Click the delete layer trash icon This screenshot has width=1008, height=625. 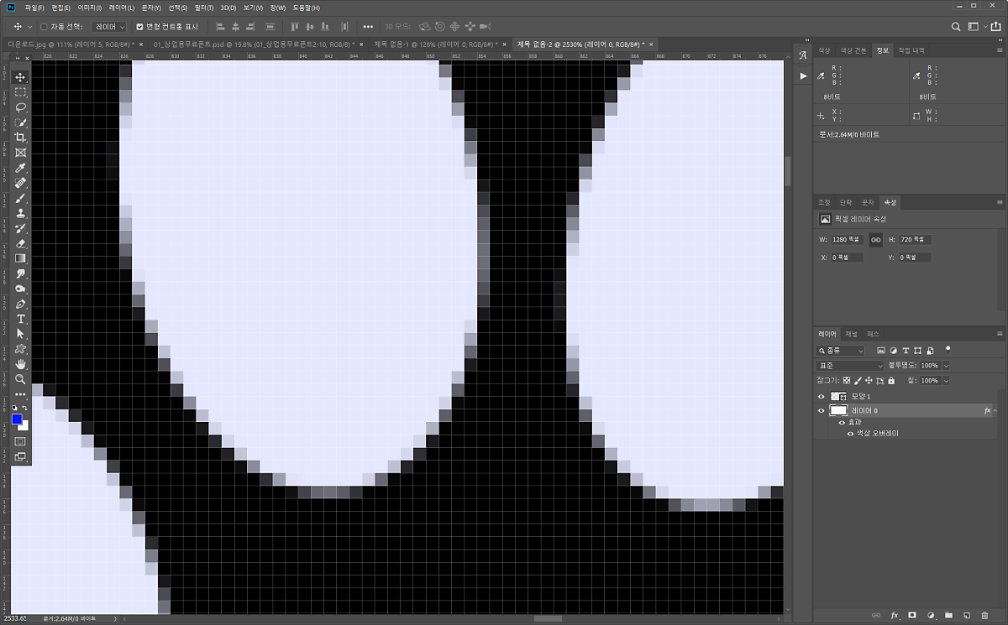click(984, 616)
